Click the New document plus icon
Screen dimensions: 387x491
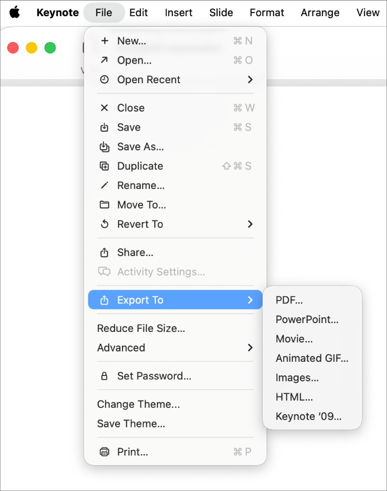click(104, 41)
